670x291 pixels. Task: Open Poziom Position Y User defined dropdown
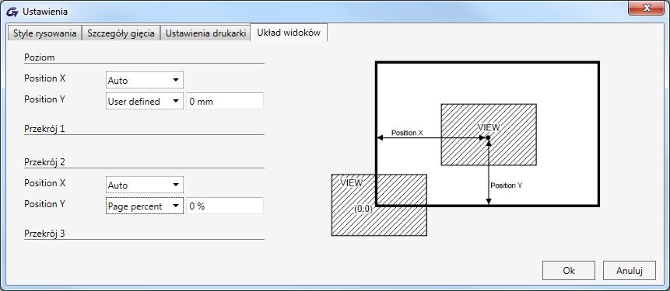click(x=145, y=102)
